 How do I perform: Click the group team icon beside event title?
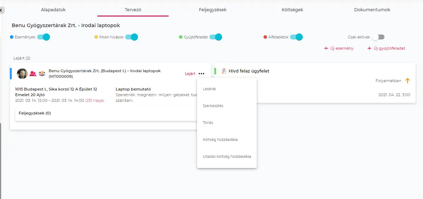42,74
